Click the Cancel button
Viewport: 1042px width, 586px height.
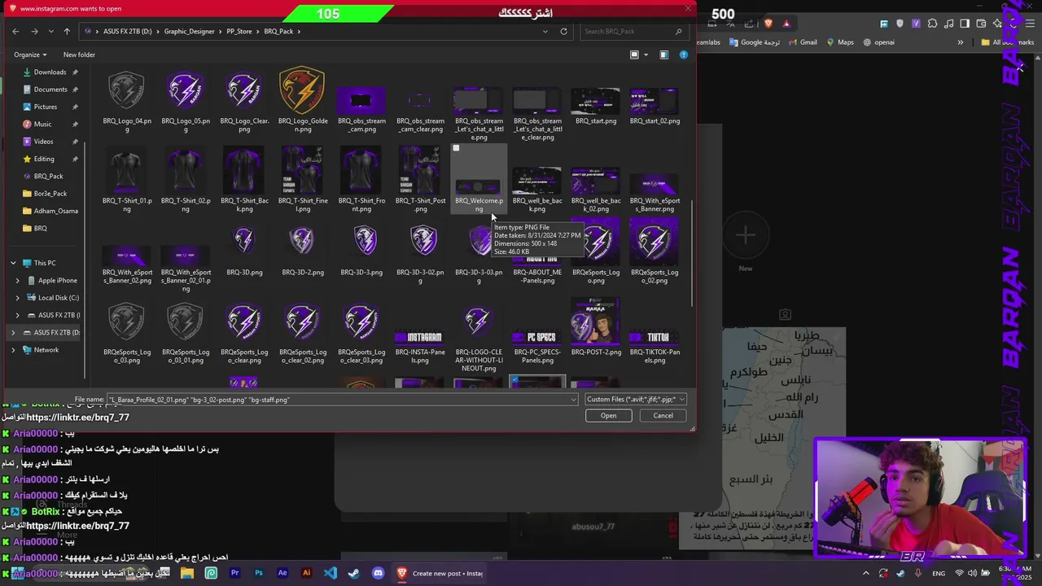(x=663, y=416)
